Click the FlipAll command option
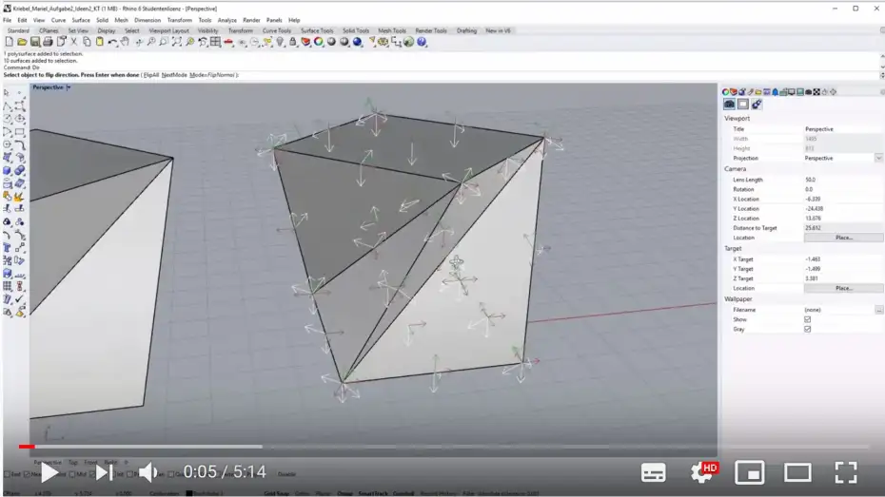This screenshot has height=497, width=885. coord(151,75)
